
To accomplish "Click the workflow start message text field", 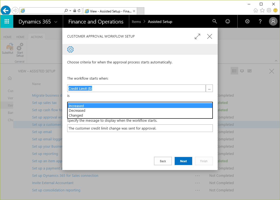I will 140,128.
